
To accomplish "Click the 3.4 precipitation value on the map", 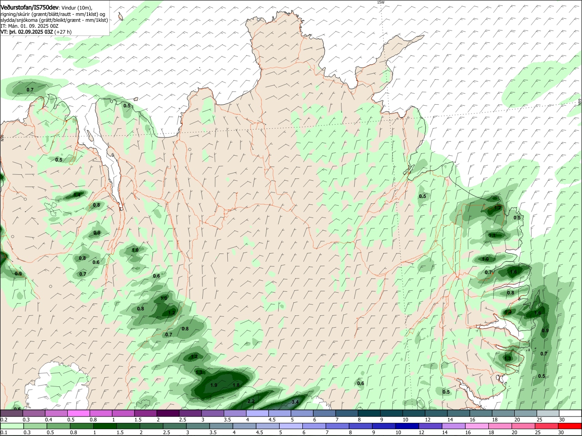I will tap(295, 402).
